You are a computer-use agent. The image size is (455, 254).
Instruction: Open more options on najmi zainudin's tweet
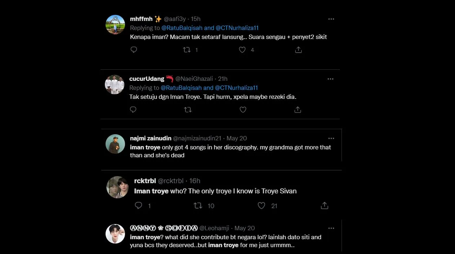click(331, 138)
